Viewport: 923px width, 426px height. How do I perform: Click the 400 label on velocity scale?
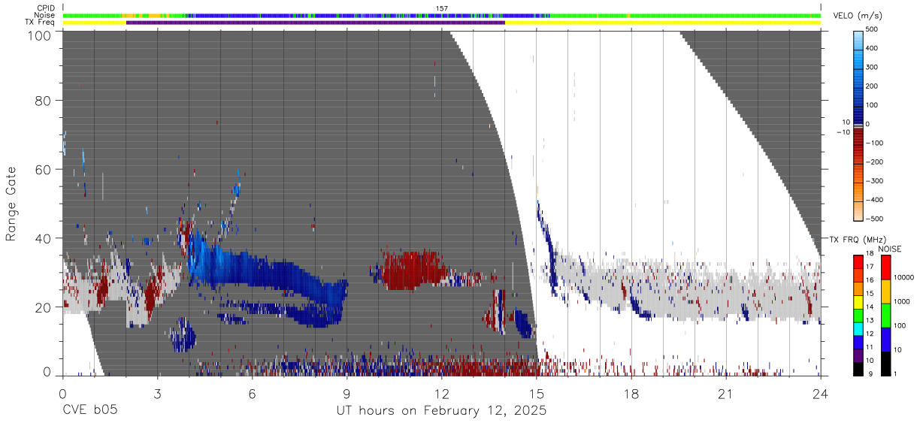(x=871, y=48)
